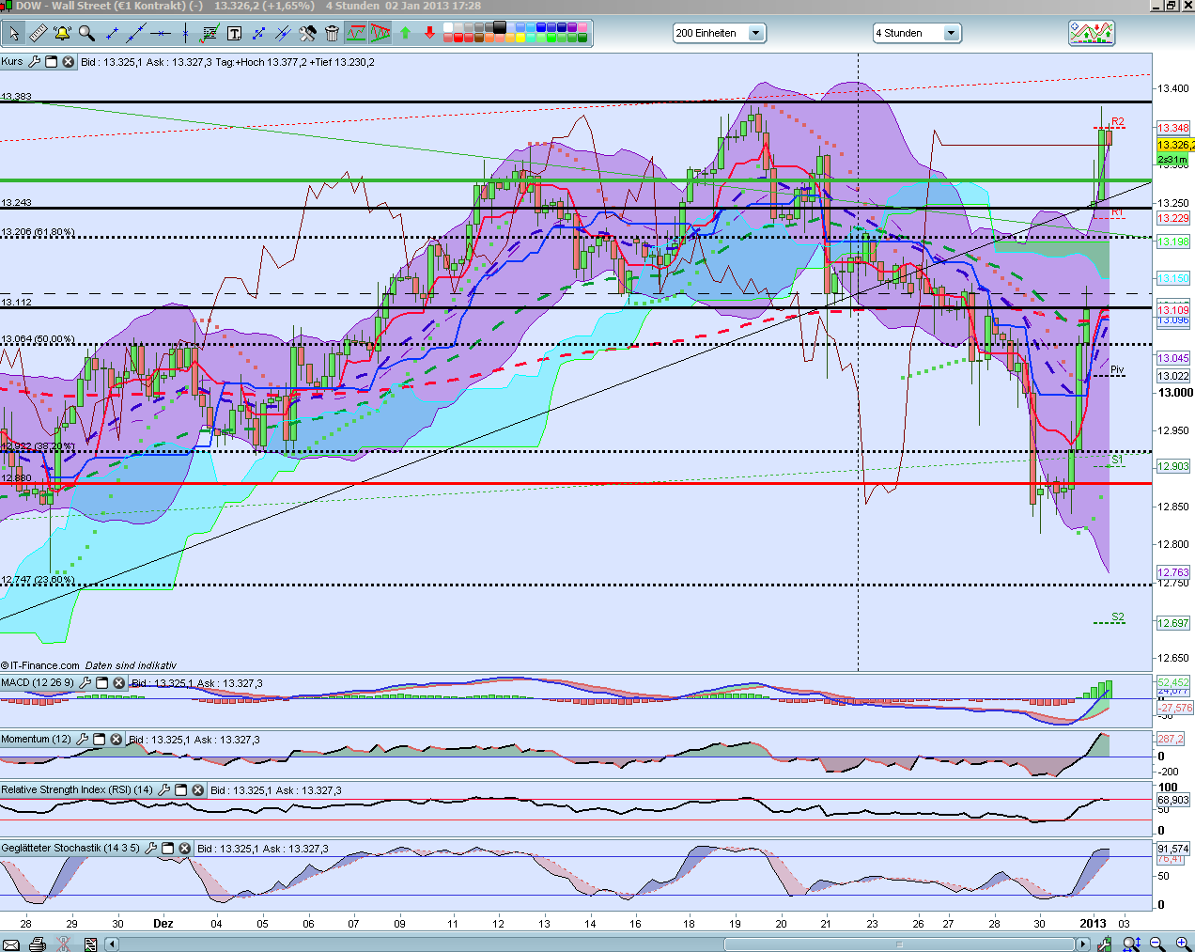Click the trash can delete icon

click(332, 34)
